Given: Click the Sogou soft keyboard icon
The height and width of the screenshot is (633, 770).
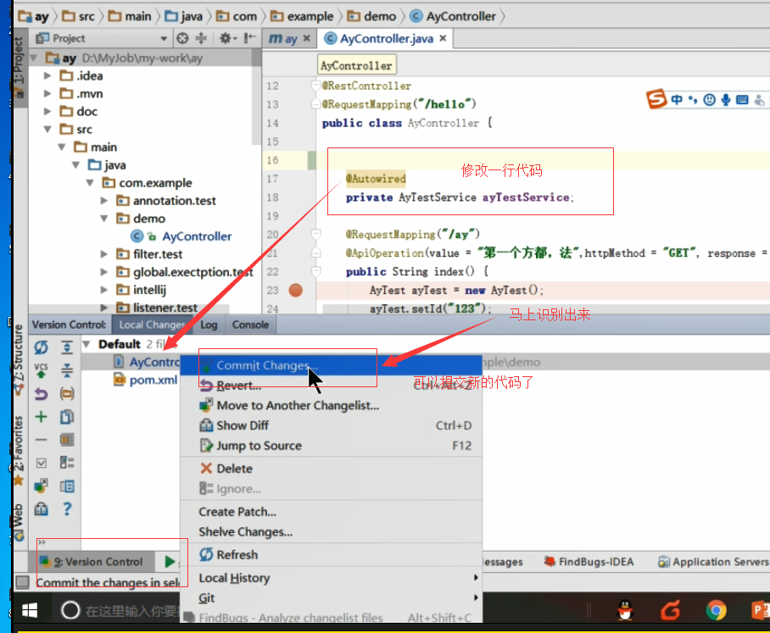Looking at the screenshot, I should 742,100.
